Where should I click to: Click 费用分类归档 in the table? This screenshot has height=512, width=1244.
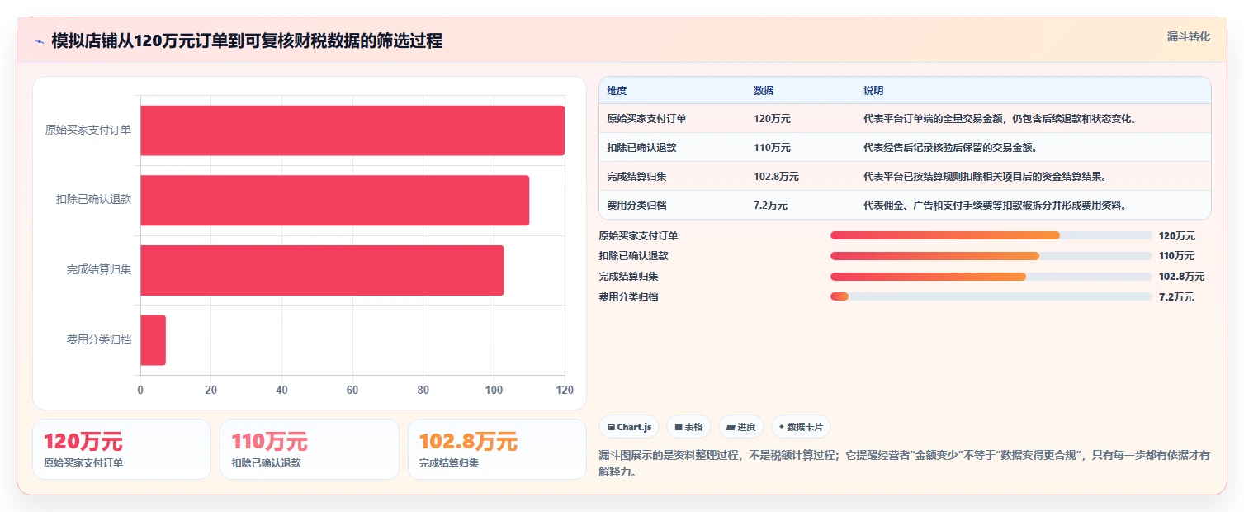tap(636, 206)
